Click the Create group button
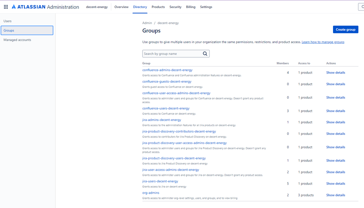The height and width of the screenshot is (208, 364). tap(345, 30)
